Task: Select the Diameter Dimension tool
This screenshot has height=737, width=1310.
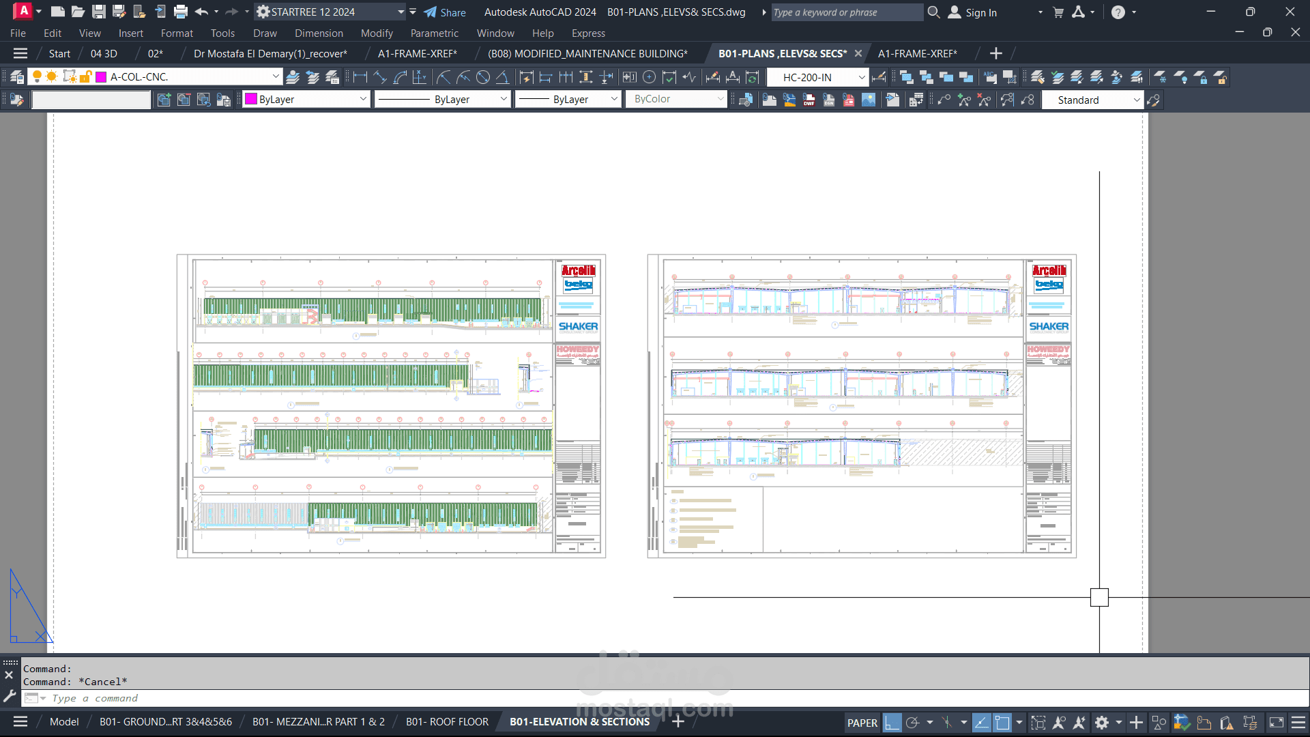Action: pyautogui.click(x=483, y=77)
